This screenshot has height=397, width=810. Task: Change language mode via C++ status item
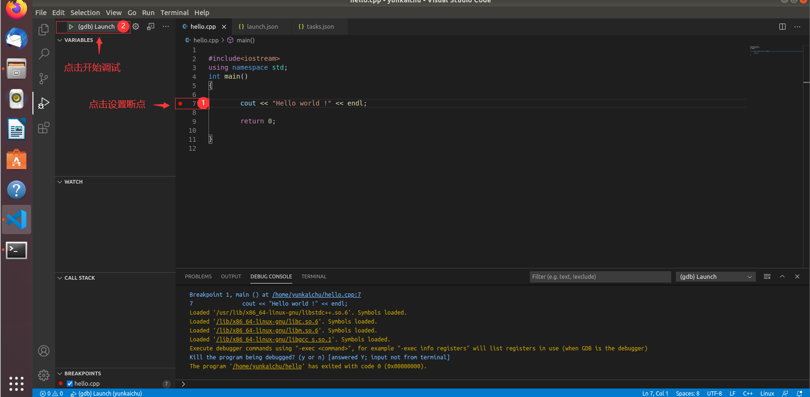point(748,393)
